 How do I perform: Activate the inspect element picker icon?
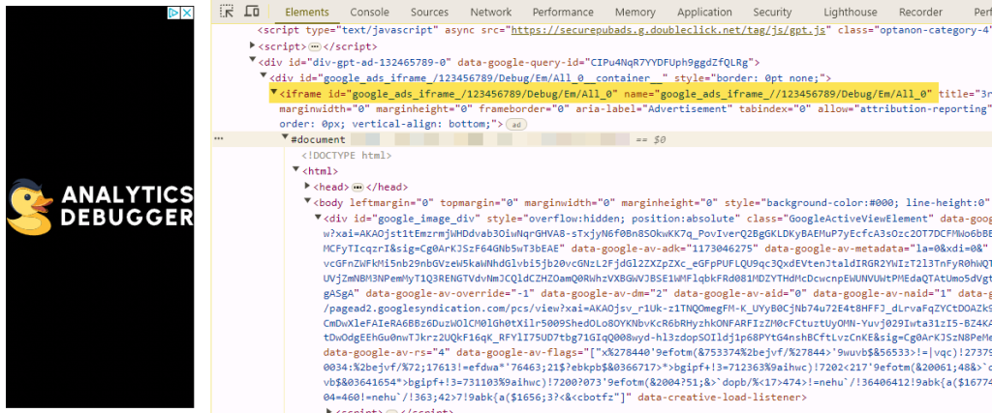click(x=227, y=12)
